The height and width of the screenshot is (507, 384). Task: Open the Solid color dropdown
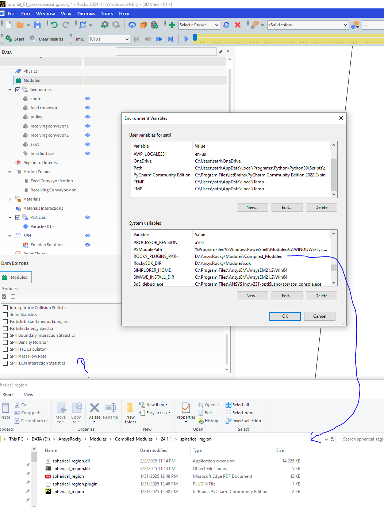click(x=308, y=25)
